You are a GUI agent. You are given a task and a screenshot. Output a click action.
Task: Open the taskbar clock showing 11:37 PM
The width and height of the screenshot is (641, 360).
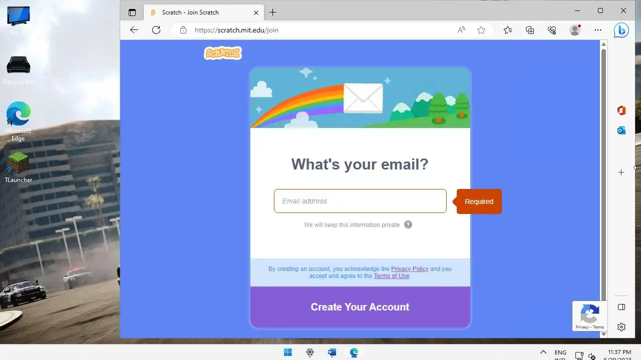(619, 352)
